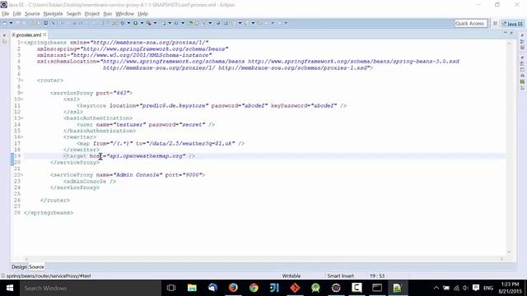The height and width of the screenshot is (296, 527).
Task: Launch Thunderbird from the taskbar
Action: 212,288
